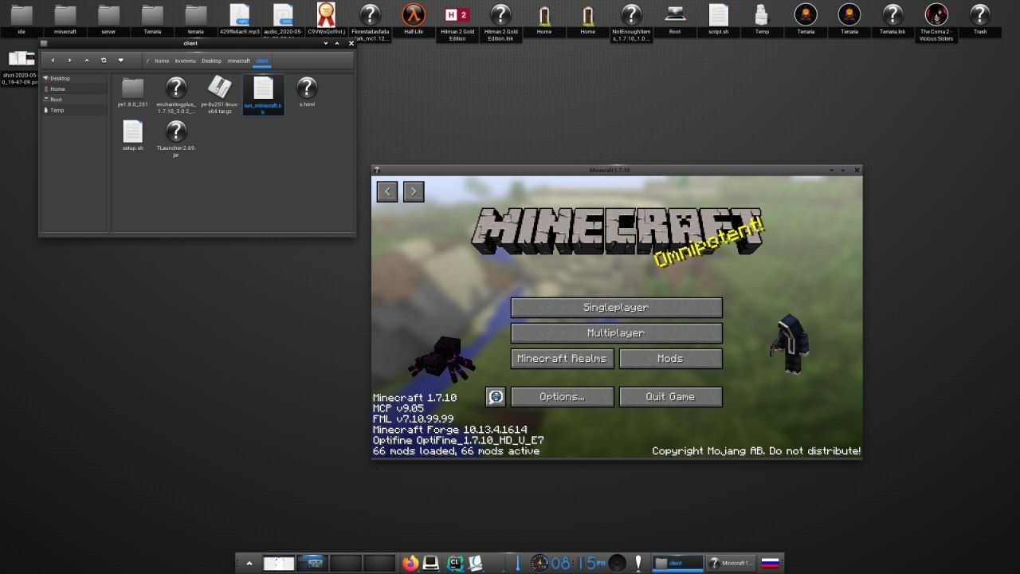This screenshot has width=1020, height=574.
Task: Select the 'kvxmmu' breadcrumb segment
Action: point(186,61)
